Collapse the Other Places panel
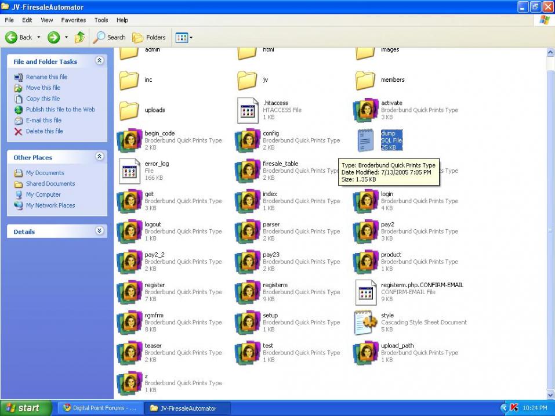555x416 pixels. (x=99, y=157)
